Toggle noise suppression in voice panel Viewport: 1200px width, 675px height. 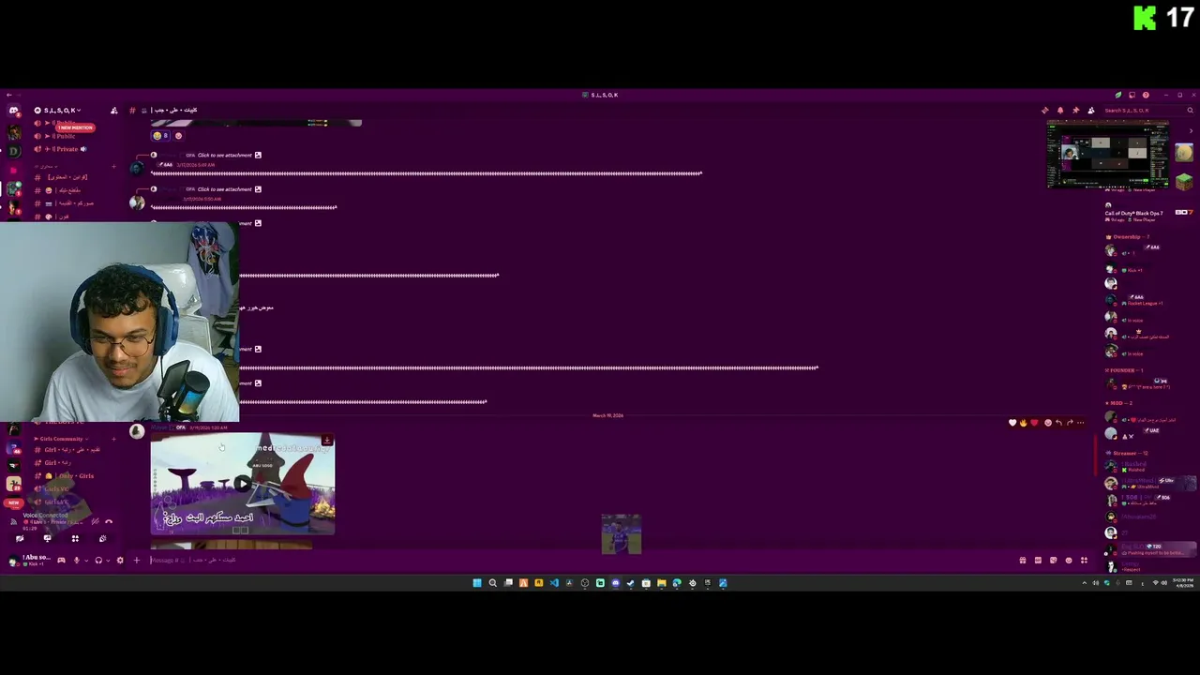click(x=96, y=521)
